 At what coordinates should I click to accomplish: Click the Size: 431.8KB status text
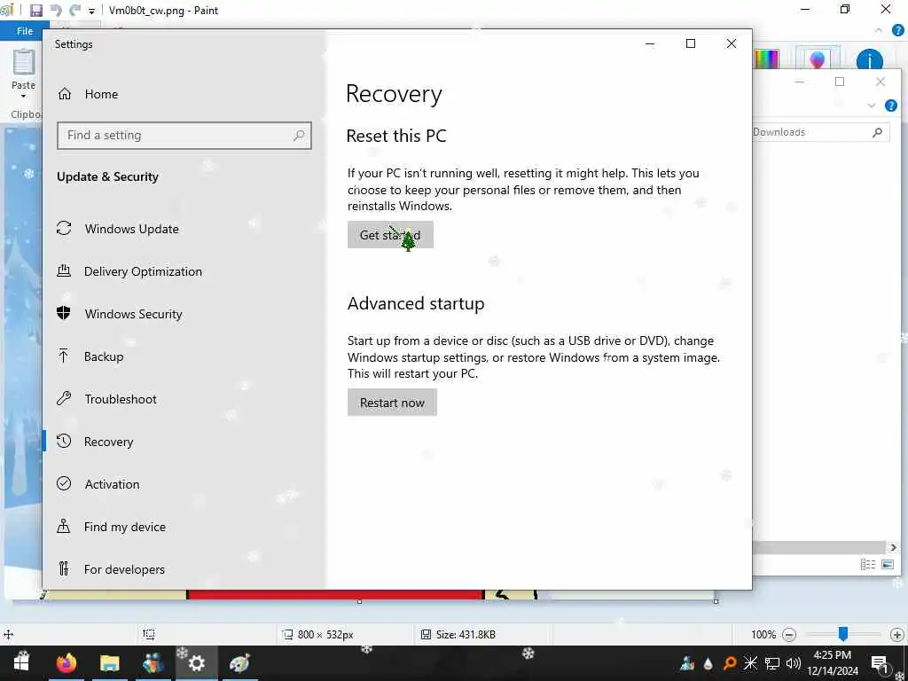(466, 635)
